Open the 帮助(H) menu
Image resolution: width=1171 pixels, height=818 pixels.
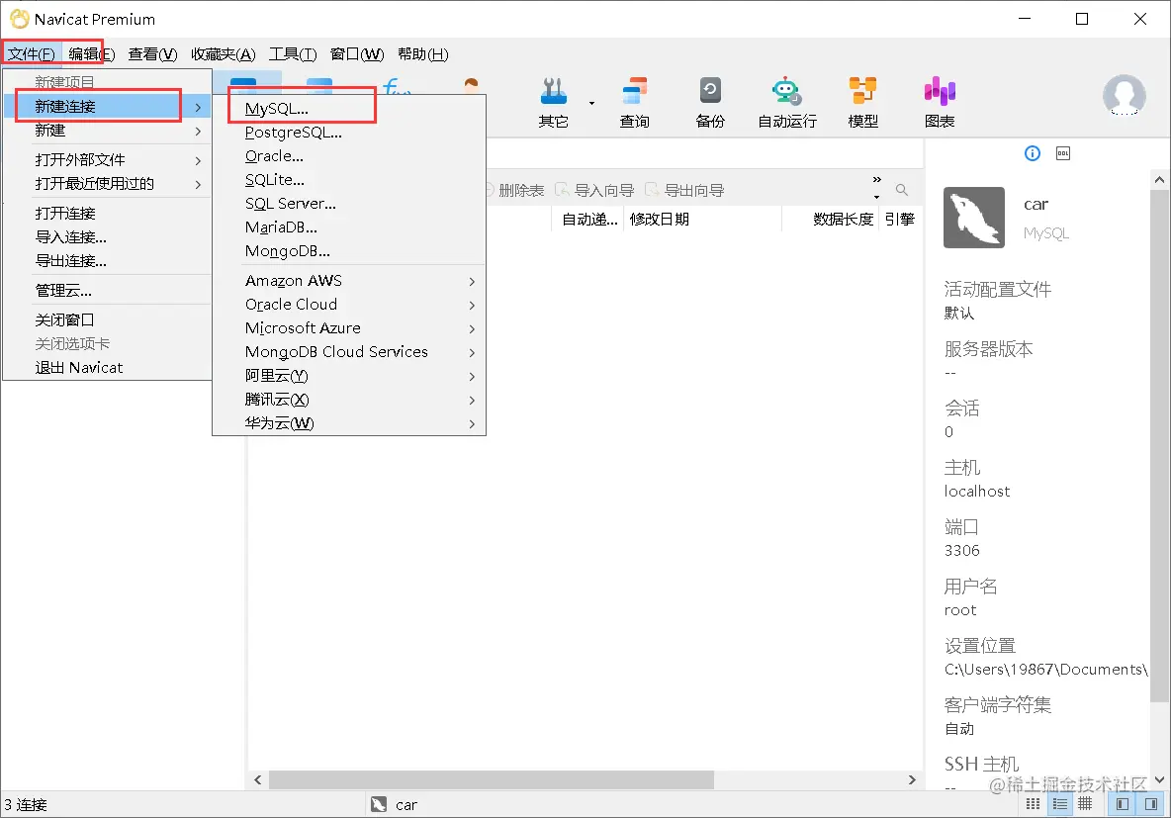tap(422, 53)
